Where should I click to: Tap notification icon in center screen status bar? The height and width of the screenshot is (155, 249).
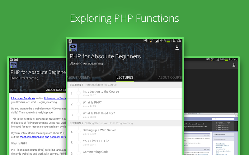click(71, 41)
